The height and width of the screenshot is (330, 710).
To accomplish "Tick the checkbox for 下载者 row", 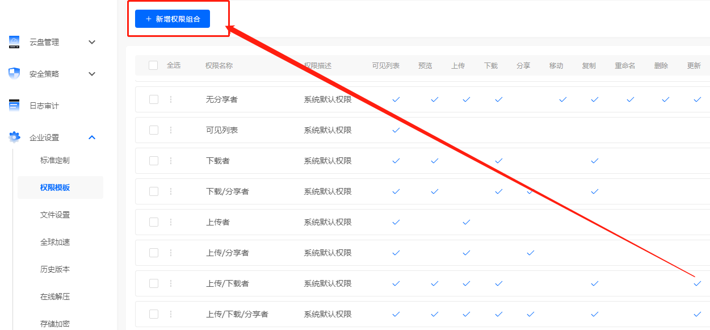I will (x=154, y=161).
